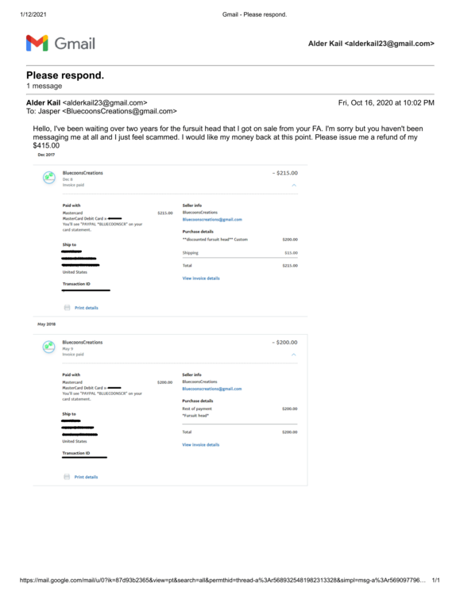
Task: Open View invoice details for $200.00 invoice
Action: [201, 445]
